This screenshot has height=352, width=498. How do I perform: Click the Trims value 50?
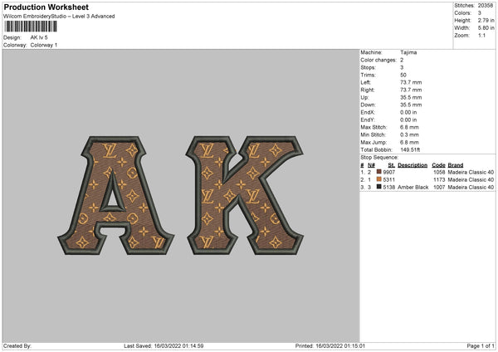tap(403, 75)
